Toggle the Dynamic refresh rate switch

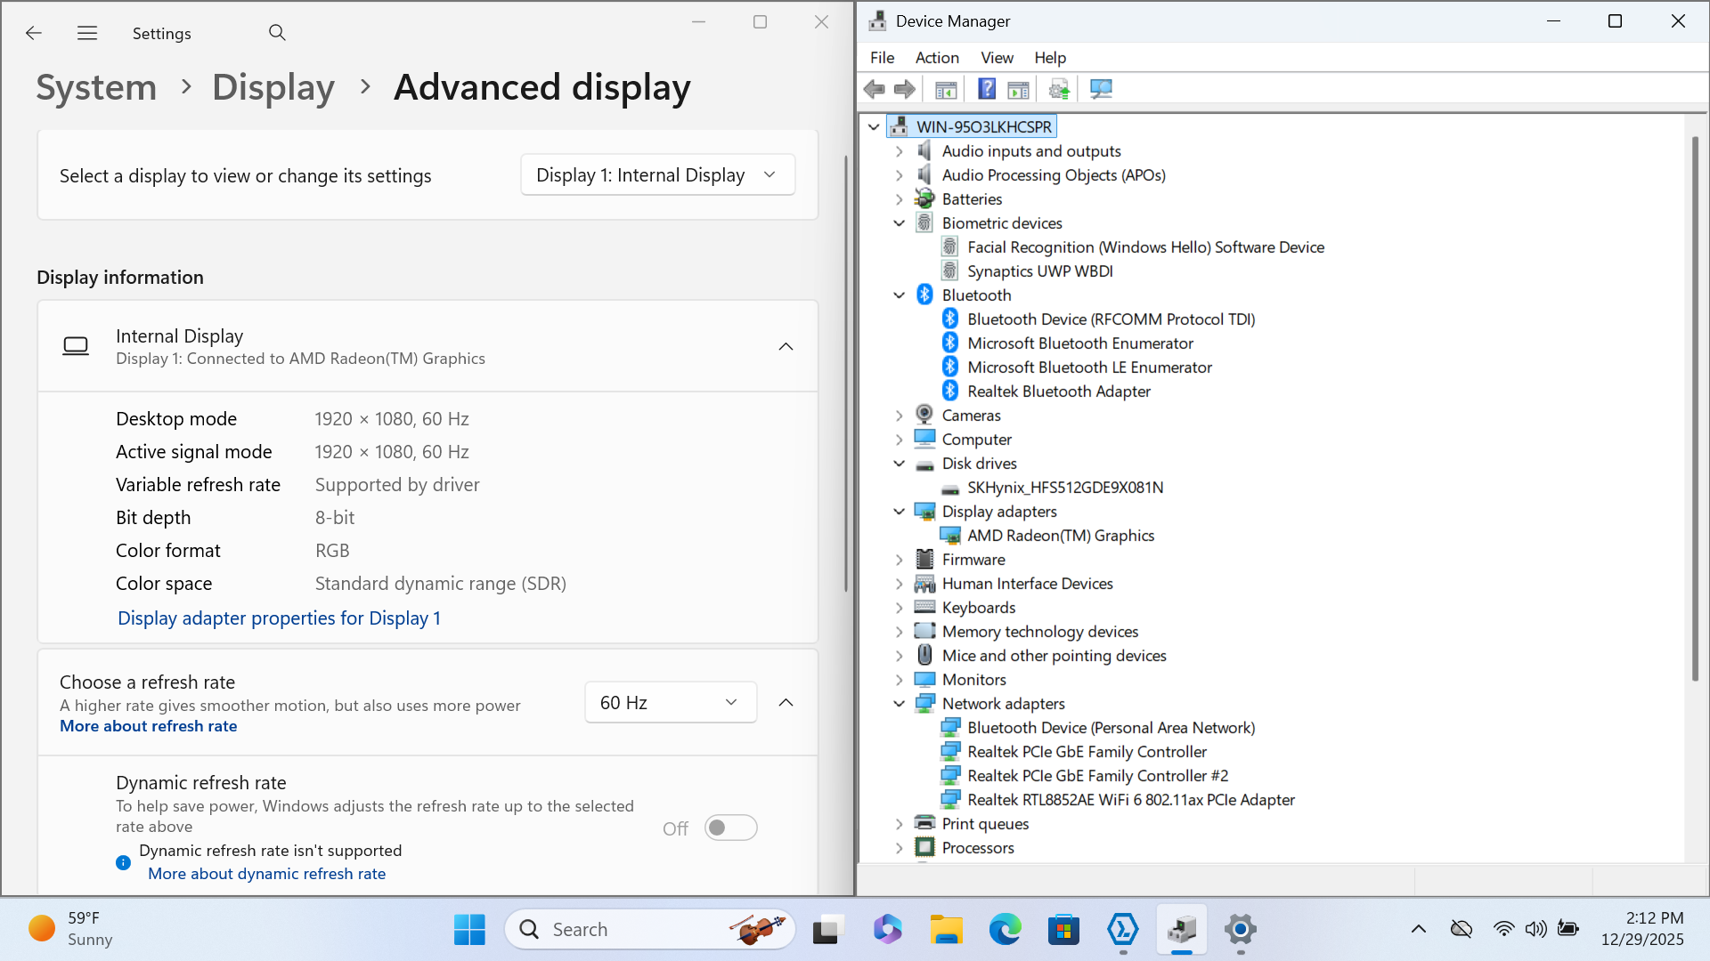pyautogui.click(x=730, y=828)
